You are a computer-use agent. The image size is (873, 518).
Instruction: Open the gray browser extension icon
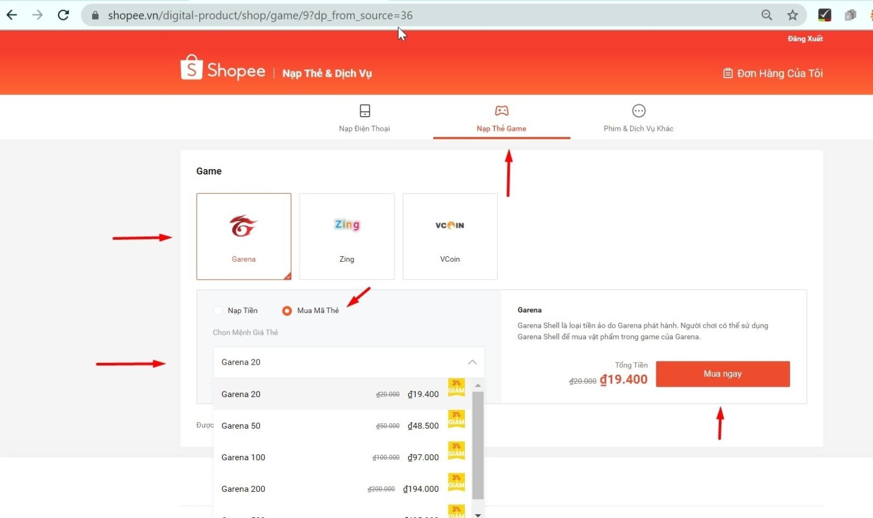pos(850,15)
